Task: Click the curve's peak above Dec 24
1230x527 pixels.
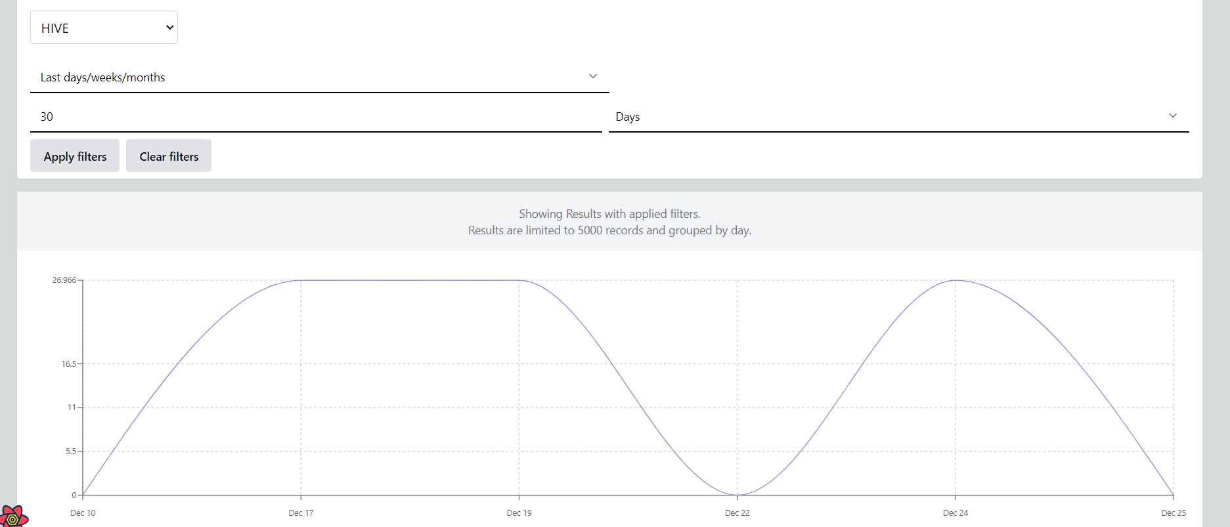Action: point(955,281)
